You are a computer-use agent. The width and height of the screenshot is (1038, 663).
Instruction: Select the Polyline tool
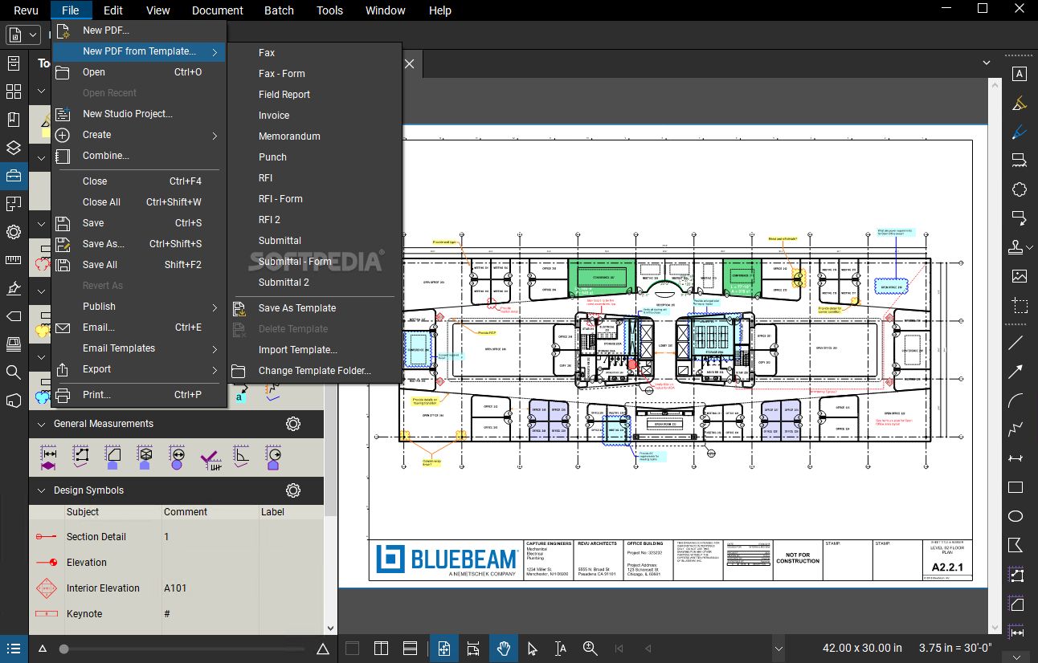click(1016, 429)
